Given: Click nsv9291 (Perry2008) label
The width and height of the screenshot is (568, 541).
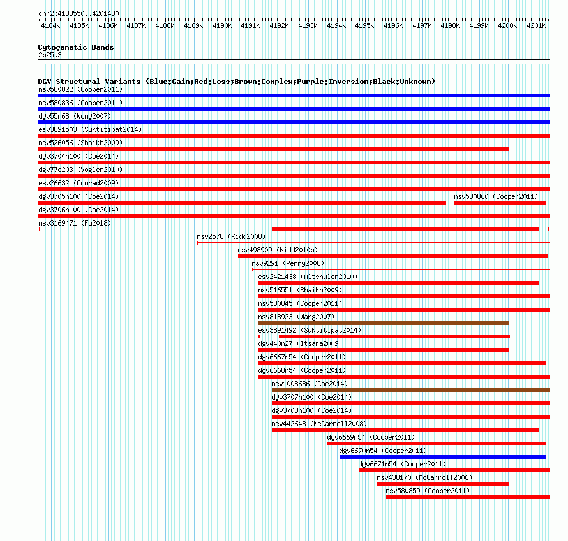Looking at the screenshot, I should point(288,263).
